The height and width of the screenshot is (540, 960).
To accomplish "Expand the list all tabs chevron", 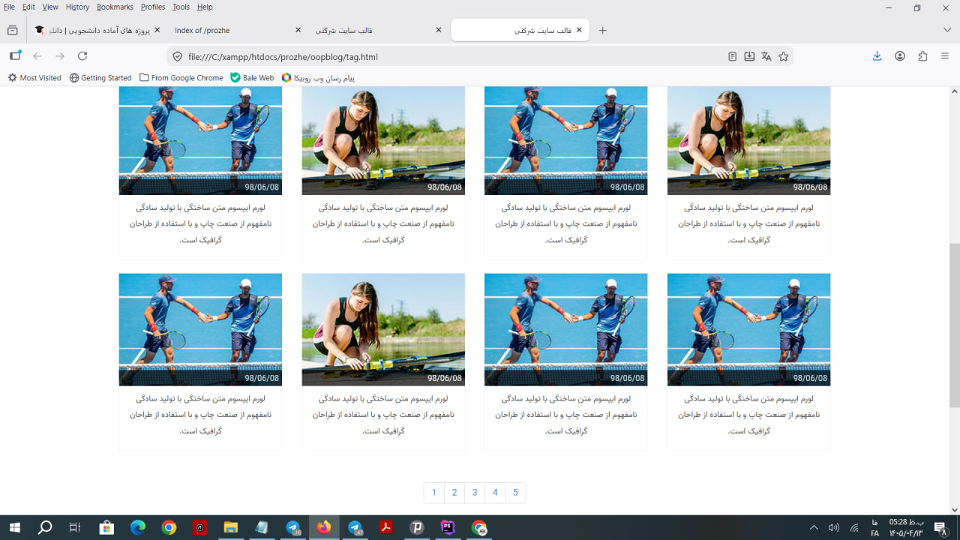I will pyautogui.click(x=947, y=30).
